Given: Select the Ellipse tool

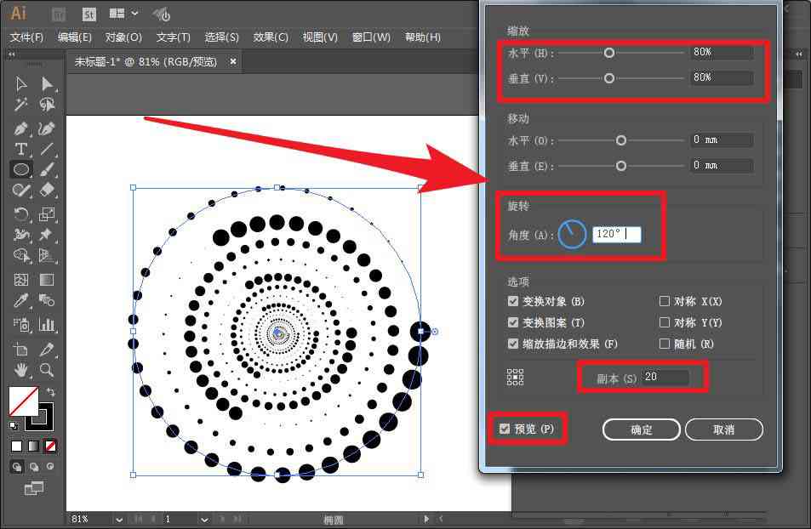Looking at the screenshot, I should click(21, 169).
